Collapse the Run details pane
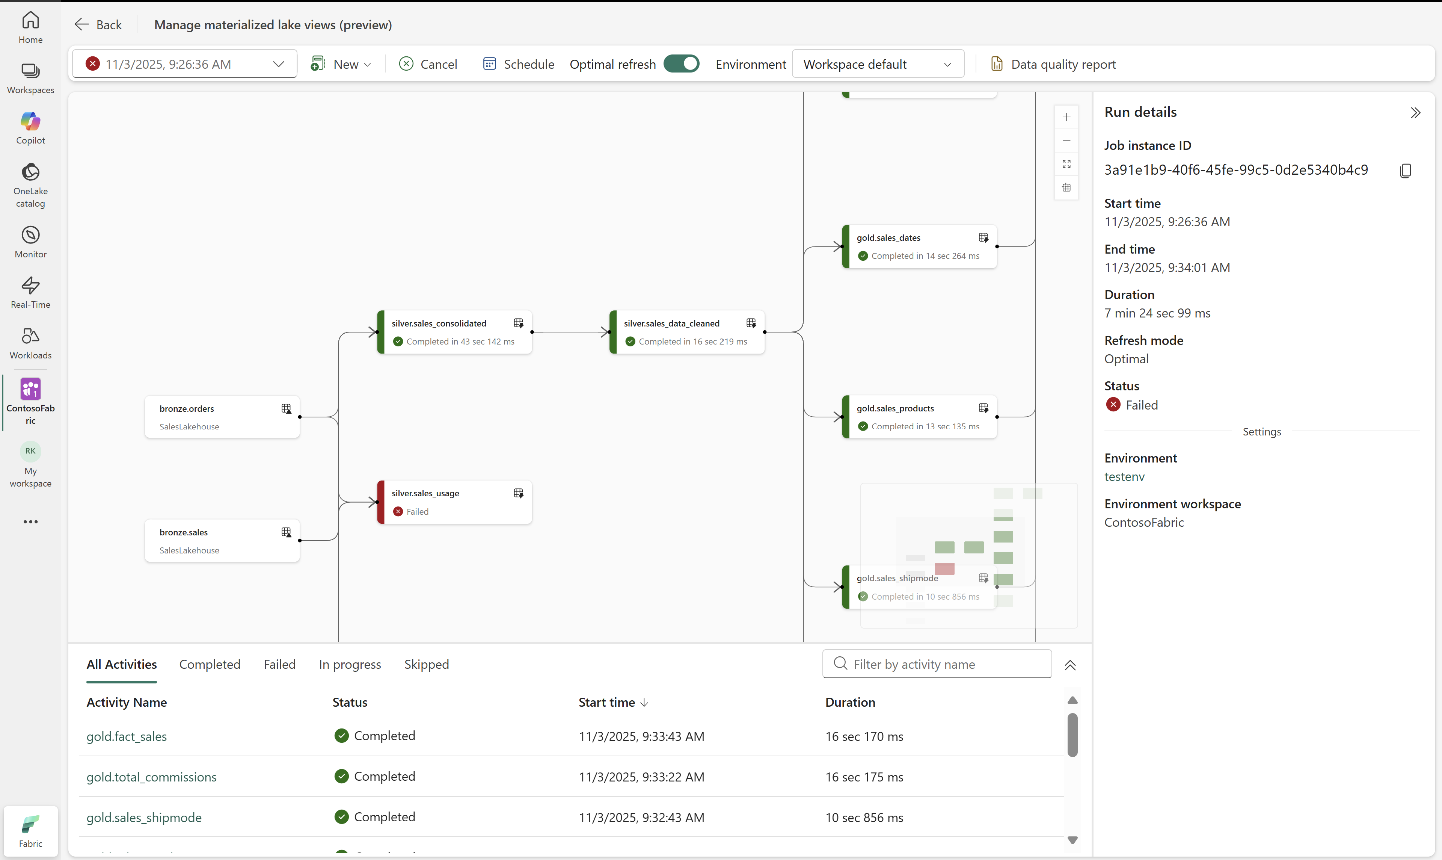The height and width of the screenshot is (860, 1442). pyautogui.click(x=1415, y=112)
